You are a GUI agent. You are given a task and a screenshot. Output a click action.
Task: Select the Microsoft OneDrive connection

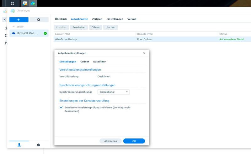pos(29,33)
